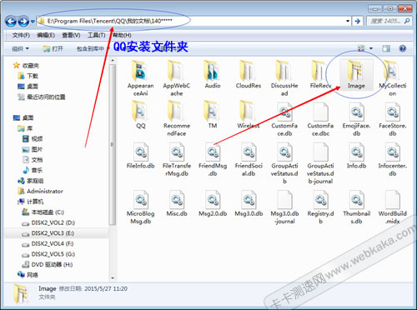The image size is (417, 310).
Task: Click the address bar go arrow button
Action: coord(358,21)
